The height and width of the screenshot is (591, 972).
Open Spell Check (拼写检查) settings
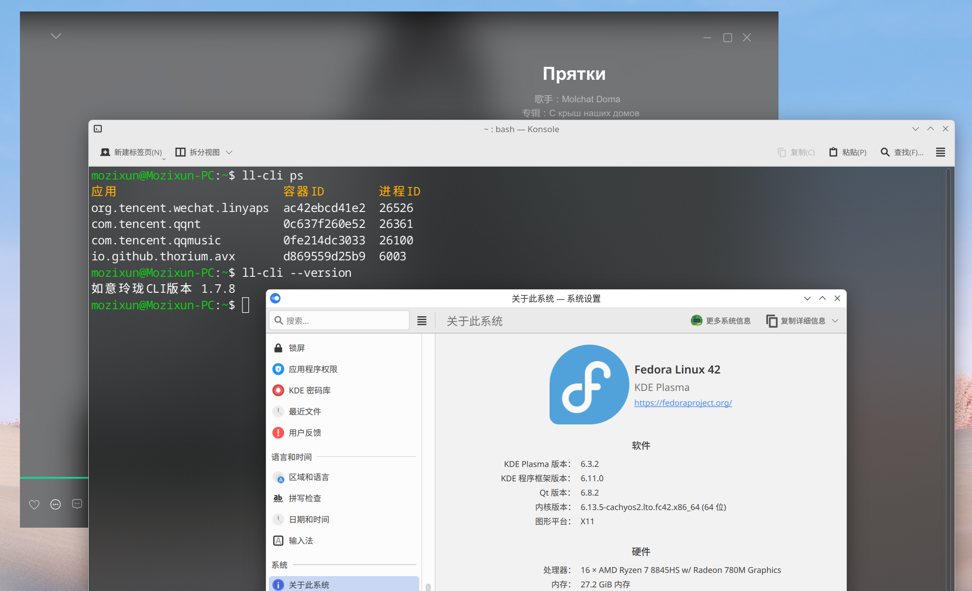point(344,498)
